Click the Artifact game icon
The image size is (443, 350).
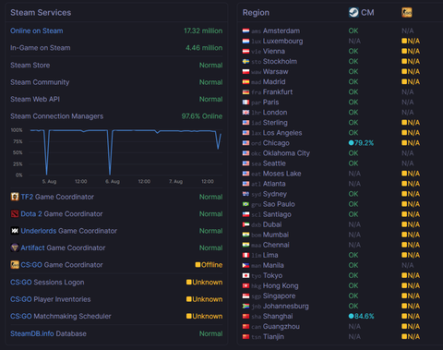[x=15, y=247]
